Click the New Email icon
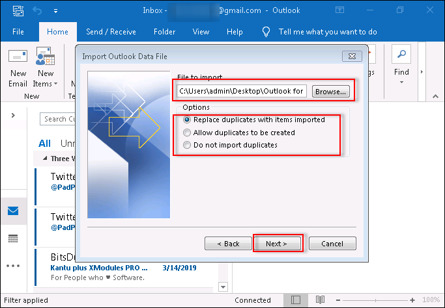This screenshot has height=308, width=445. [18, 56]
